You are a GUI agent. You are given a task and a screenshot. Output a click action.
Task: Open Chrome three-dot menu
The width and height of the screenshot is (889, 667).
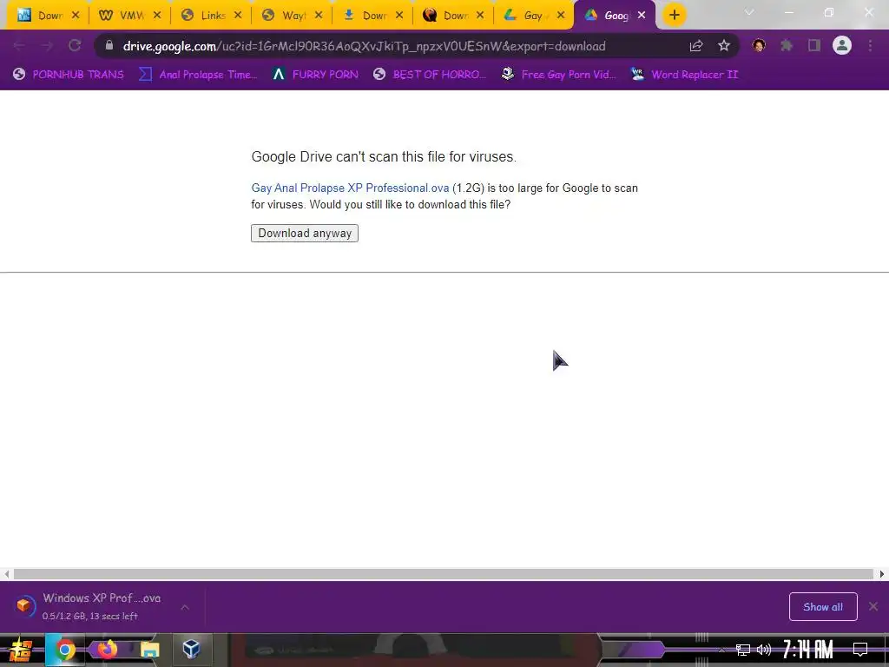[870, 46]
